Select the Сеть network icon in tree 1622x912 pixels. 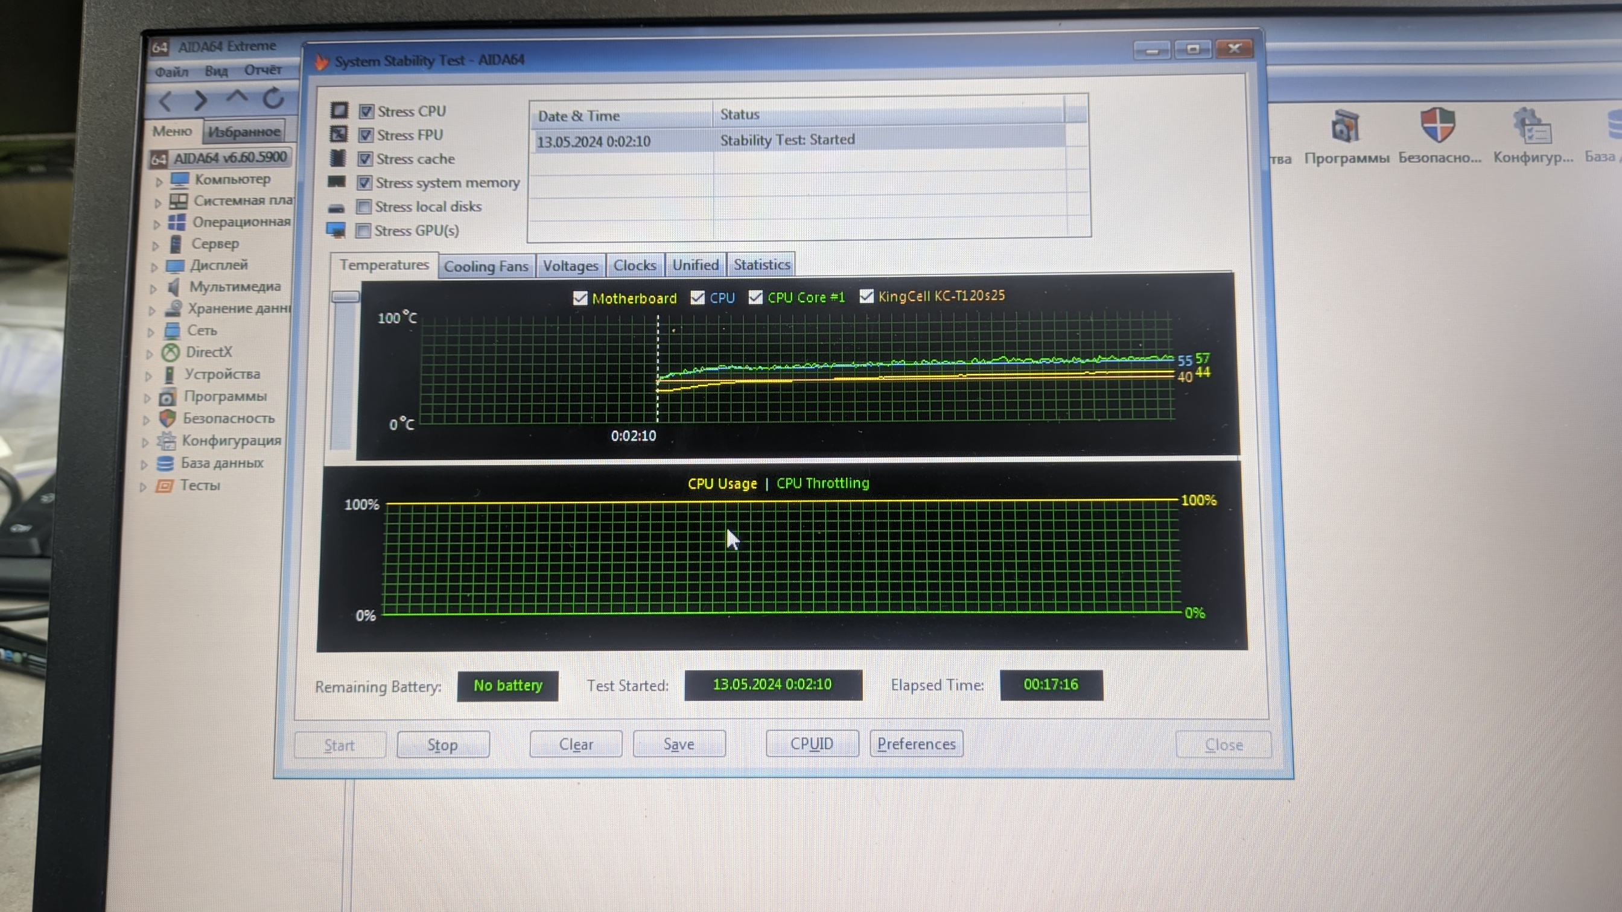coord(172,331)
